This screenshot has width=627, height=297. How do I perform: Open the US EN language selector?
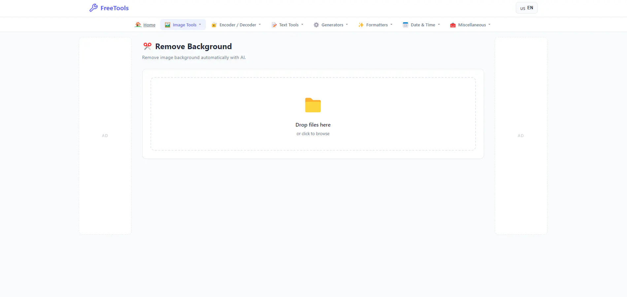point(527,8)
